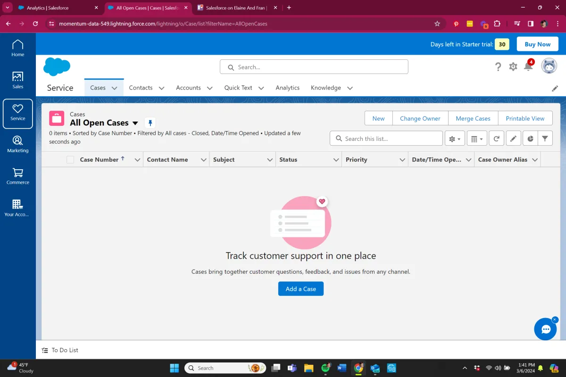Open Case Owner Alias column chevron
Viewport: 566px width, 377px height.
535,160
